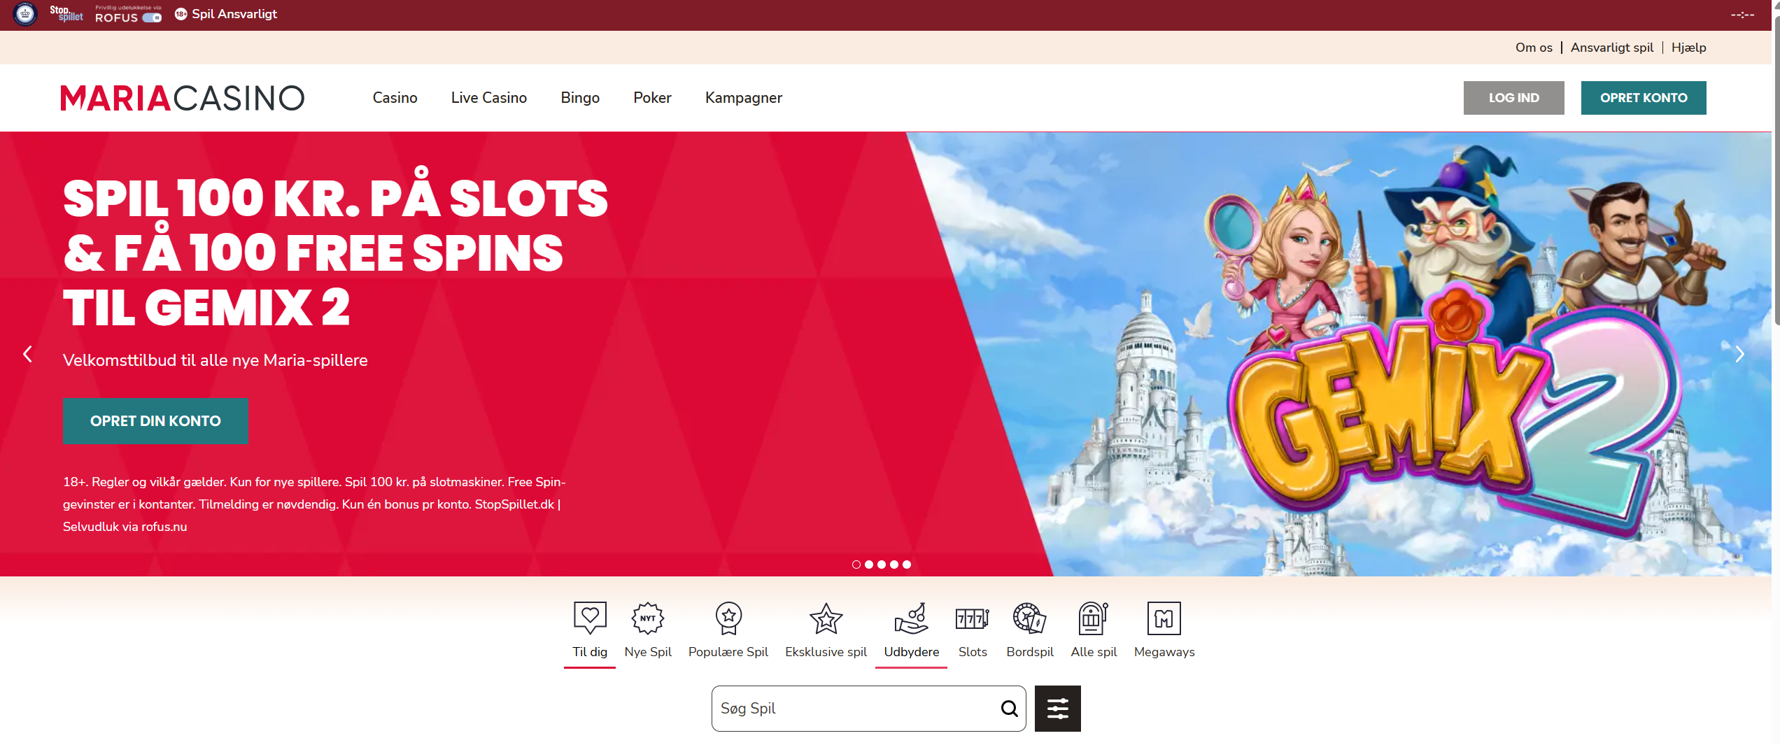This screenshot has width=1780, height=745.
Task: Click OPRET DIN KONTO banner button
Action: pyautogui.click(x=155, y=421)
